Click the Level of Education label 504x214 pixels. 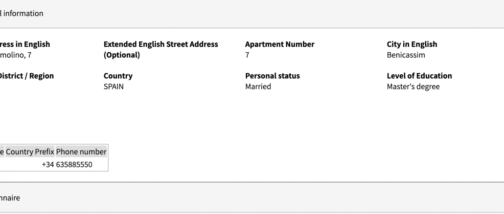click(x=419, y=76)
